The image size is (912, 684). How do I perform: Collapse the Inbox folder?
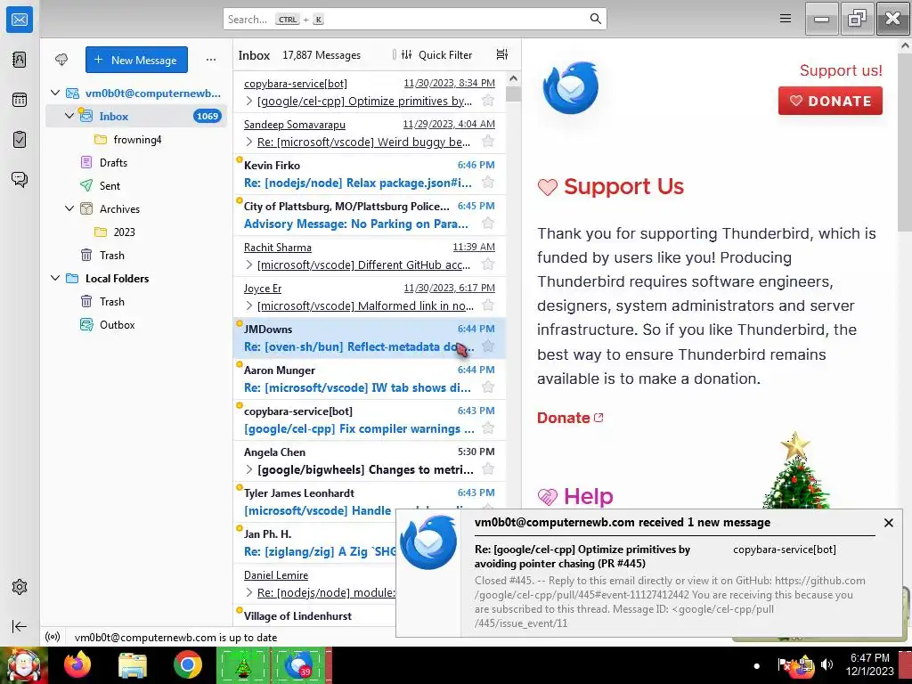69,116
